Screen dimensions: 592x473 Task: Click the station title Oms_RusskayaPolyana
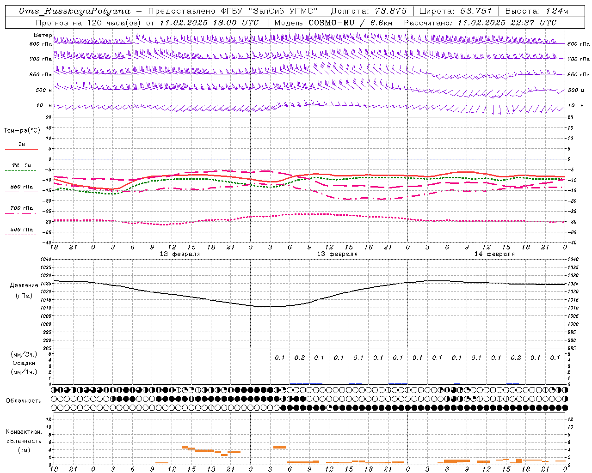coord(75,11)
